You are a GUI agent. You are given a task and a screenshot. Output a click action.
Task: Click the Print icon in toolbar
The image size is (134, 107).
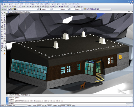pyautogui.click(x=10, y=6)
